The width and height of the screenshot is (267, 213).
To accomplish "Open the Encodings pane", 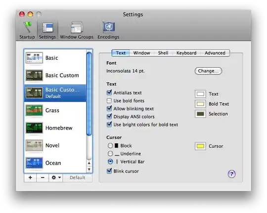I will (x=108, y=30).
